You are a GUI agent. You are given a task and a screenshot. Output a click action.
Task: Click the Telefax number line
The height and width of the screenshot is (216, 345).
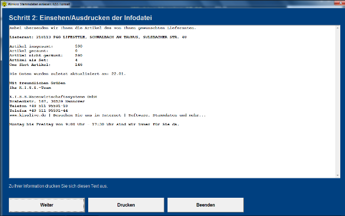pos(39,111)
